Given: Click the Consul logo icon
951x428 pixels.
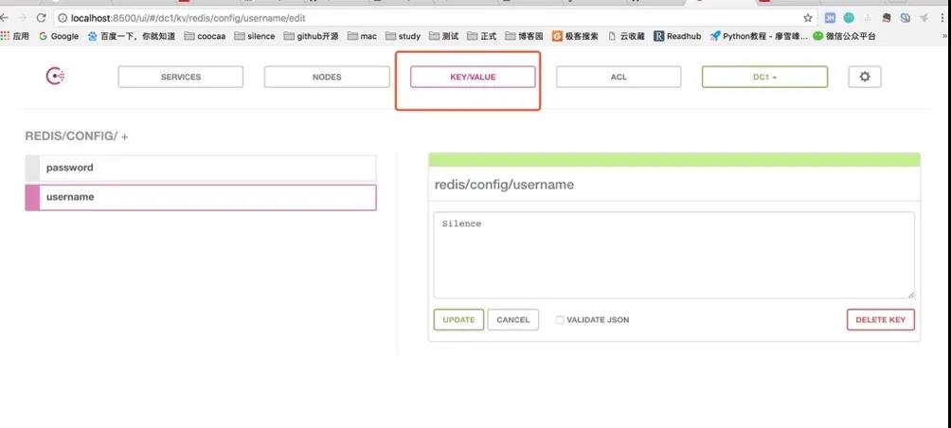Looking at the screenshot, I should tap(55, 77).
